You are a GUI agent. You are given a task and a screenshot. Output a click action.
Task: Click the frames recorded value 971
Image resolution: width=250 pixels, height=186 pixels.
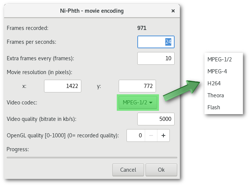point(142,28)
